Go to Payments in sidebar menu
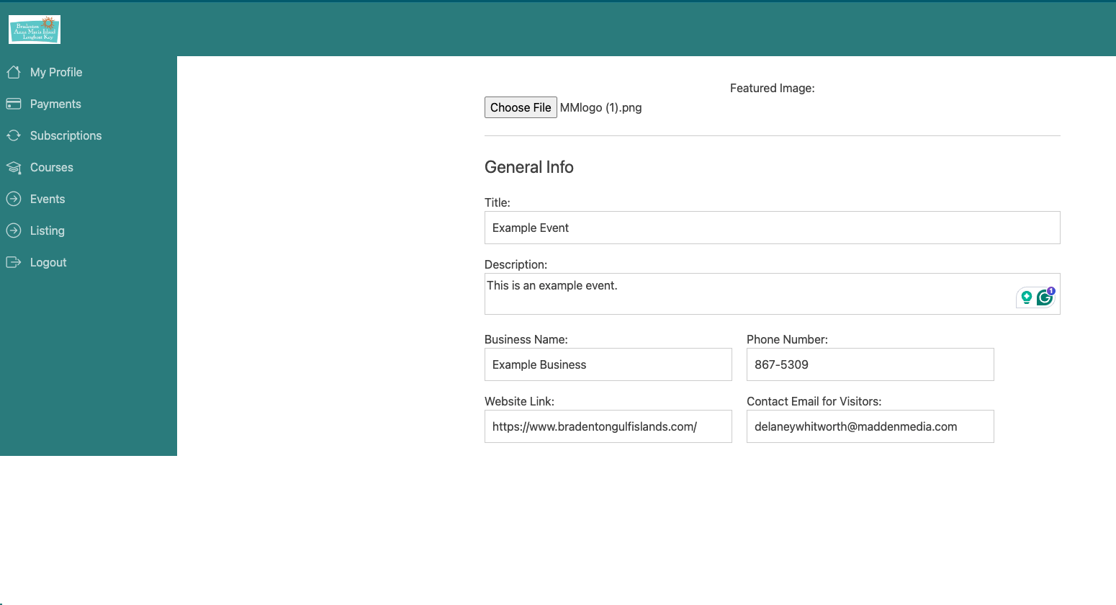Image resolution: width=1116 pixels, height=605 pixels. 55,104
